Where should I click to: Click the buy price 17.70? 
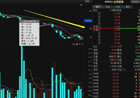click(x=117, y=43)
